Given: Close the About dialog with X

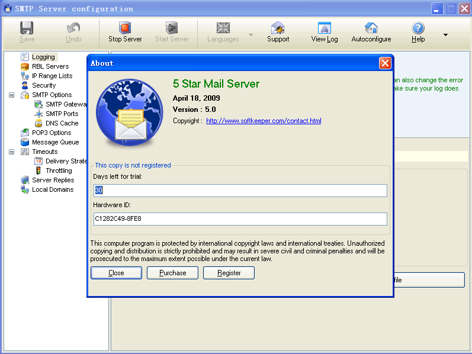Looking at the screenshot, I should click(x=385, y=63).
